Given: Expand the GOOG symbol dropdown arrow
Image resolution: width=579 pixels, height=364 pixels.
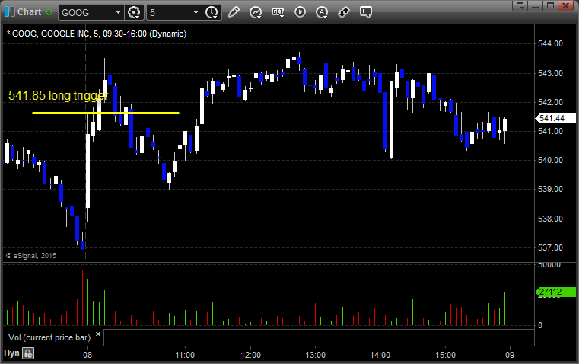Looking at the screenshot, I should click(118, 12).
